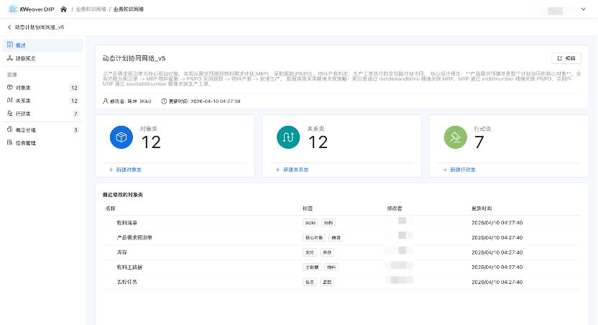Open the 产品需求预测单 row name
598x325 pixels.
(x=134, y=238)
